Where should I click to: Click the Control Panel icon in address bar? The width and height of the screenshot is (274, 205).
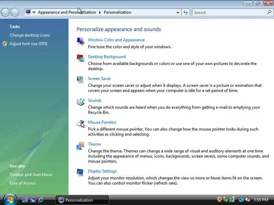point(28,12)
